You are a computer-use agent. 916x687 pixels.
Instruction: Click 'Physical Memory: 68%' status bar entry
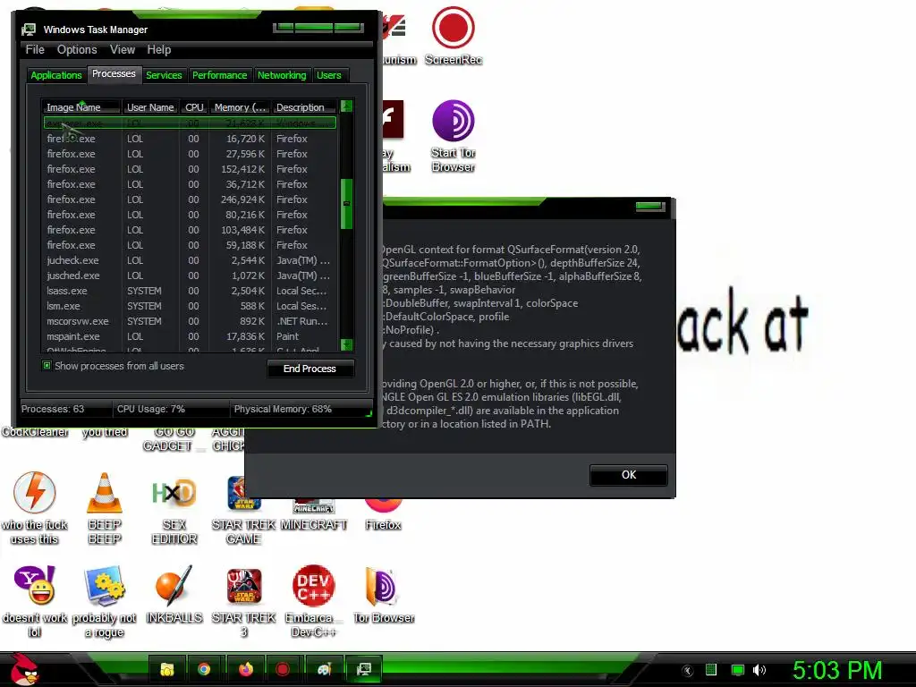283,409
